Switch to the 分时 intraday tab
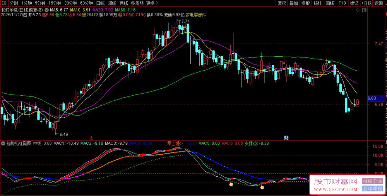Image resolution: width=387 pixels, height=196 pixels. point(14,3)
